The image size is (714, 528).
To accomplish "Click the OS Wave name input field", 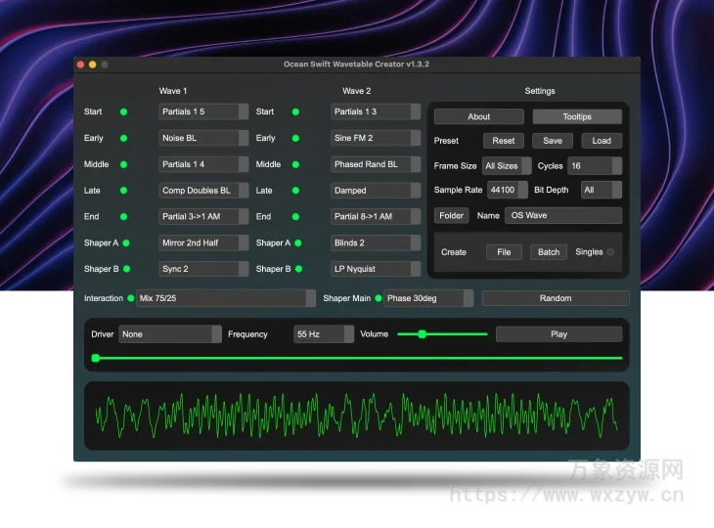I will (x=563, y=215).
